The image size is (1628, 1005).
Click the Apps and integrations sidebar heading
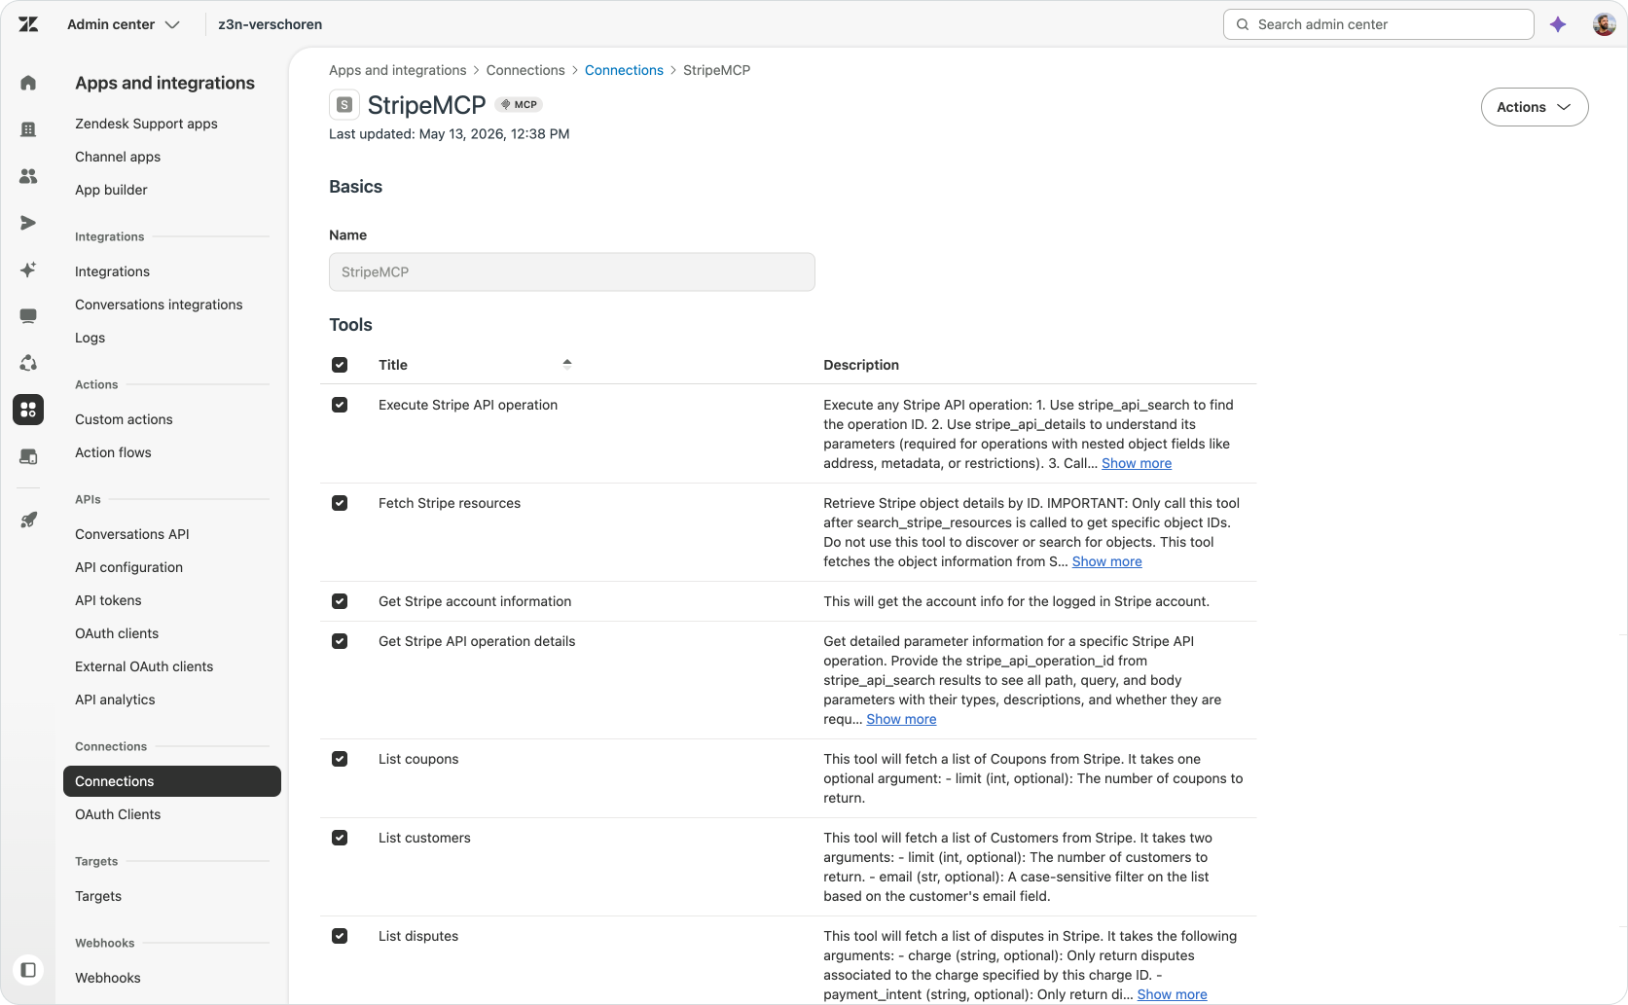pos(164,83)
